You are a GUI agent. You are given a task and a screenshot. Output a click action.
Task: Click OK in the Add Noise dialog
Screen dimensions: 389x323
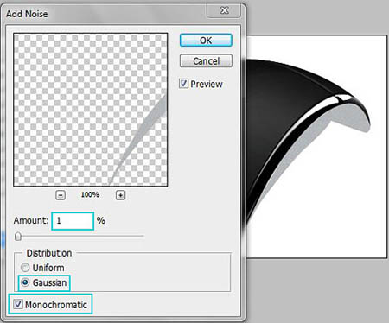pos(206,41)
